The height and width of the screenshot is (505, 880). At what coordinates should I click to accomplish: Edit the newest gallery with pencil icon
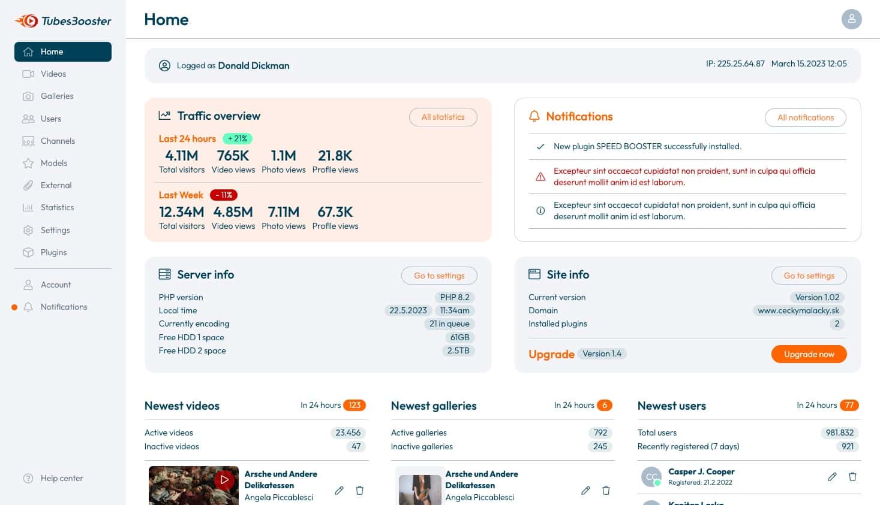(x=585, y=490)
